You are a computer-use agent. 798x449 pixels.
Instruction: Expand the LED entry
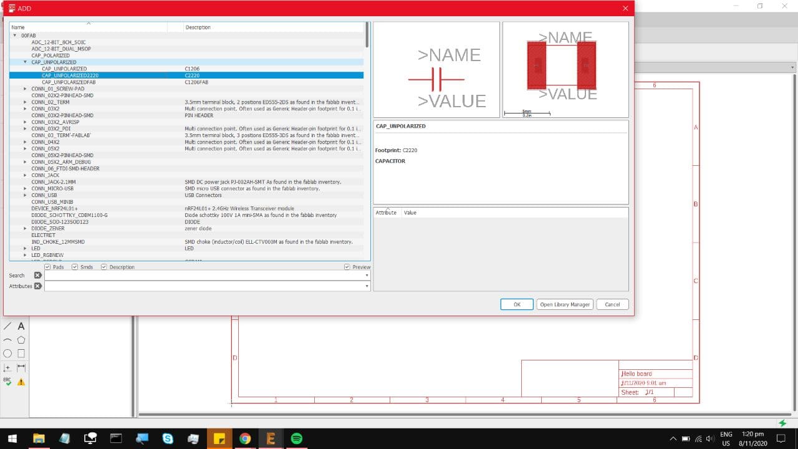[x=25, y=248]
